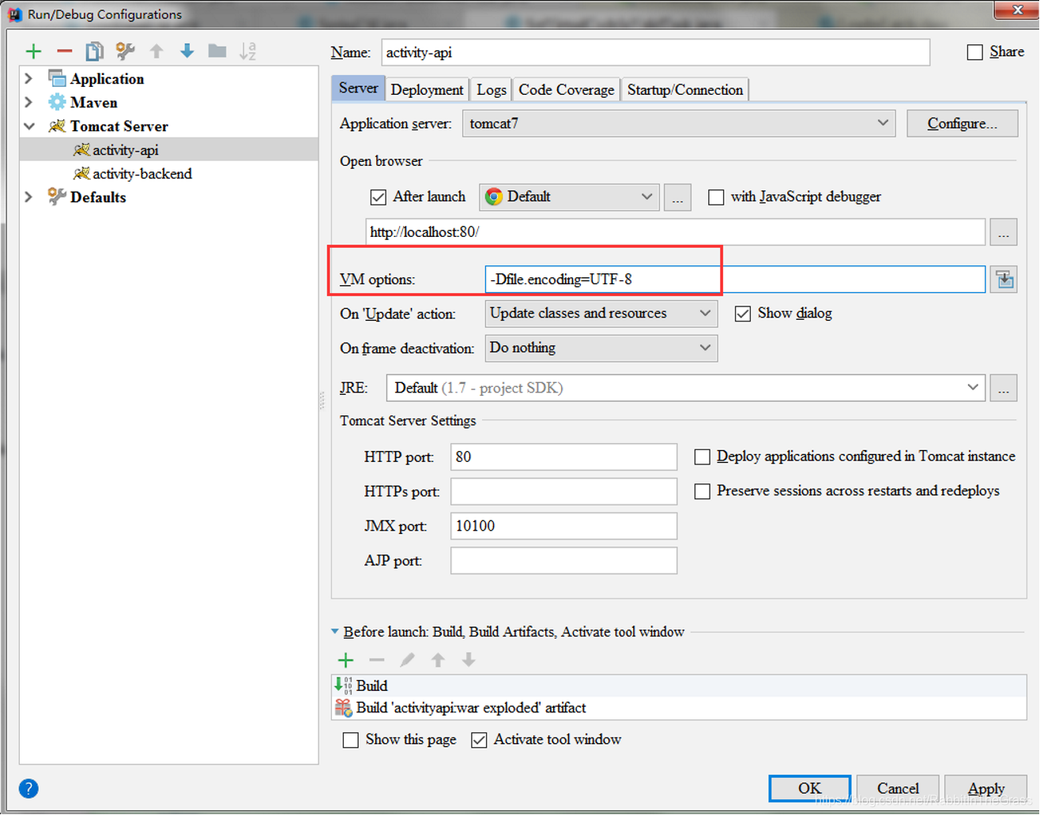Move configuration up arrow in left toolbar
Image resolution: width=1040 pixels, height=815 pixels.
[x=156, y=51]
